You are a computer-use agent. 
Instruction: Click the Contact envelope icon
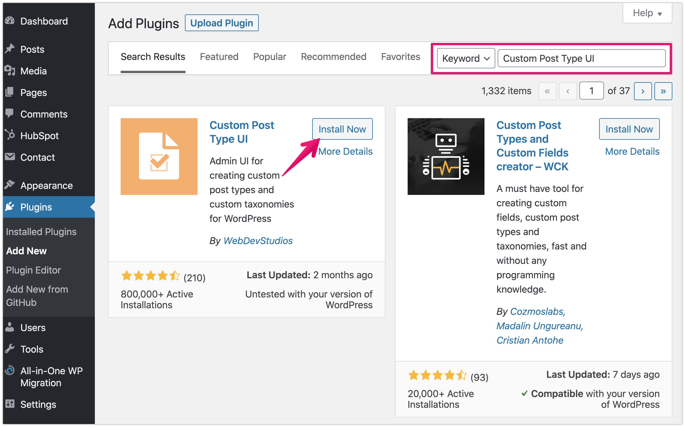[x=10, y=157]
